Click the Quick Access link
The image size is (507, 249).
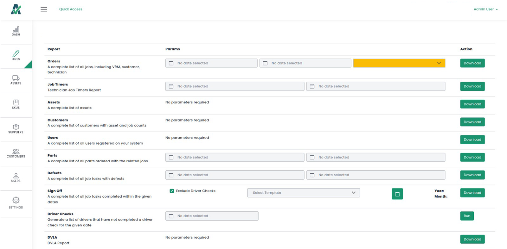pyautogui.click(x=71, y=9)
